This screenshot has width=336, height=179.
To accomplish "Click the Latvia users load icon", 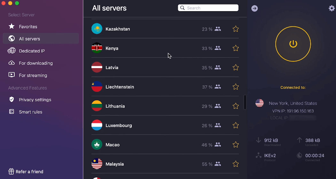I will coord(218,68).
